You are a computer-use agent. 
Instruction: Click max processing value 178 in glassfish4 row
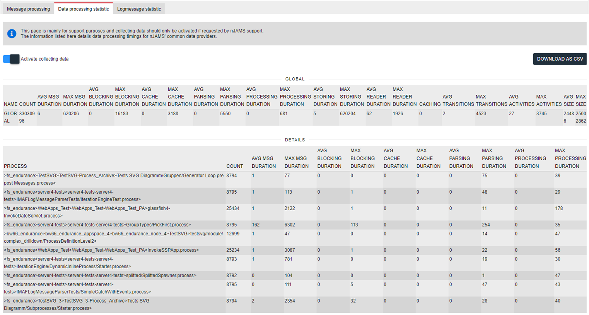(559, 208)
